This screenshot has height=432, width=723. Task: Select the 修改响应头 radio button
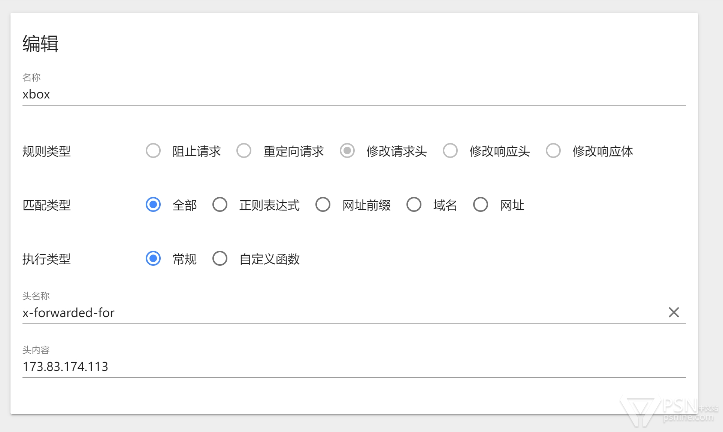(x=450, y=151)
